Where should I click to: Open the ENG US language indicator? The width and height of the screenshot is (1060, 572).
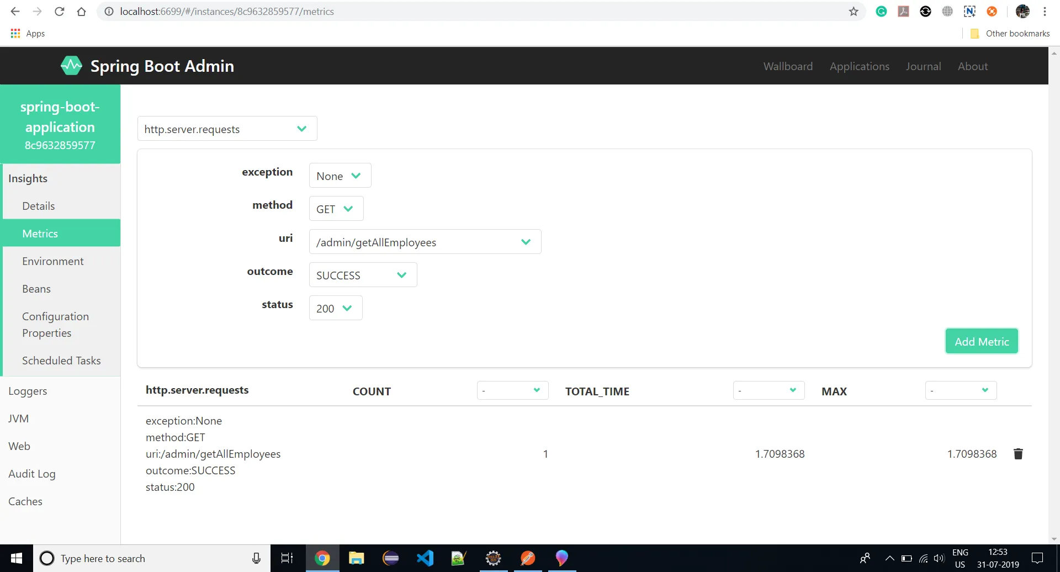pos(960,558)
